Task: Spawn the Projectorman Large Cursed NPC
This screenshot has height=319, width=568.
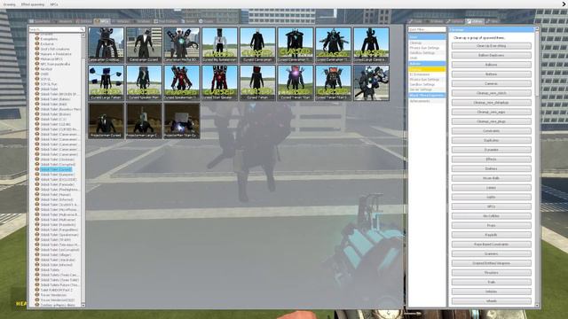Action: click(144, 121)
